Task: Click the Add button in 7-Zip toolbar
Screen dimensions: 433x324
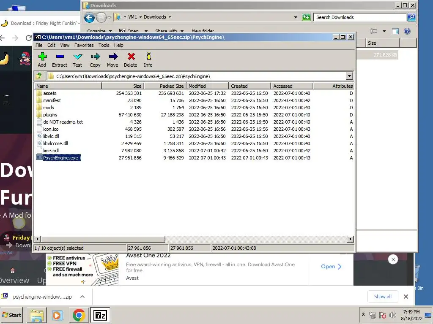Action: [42, 60]
